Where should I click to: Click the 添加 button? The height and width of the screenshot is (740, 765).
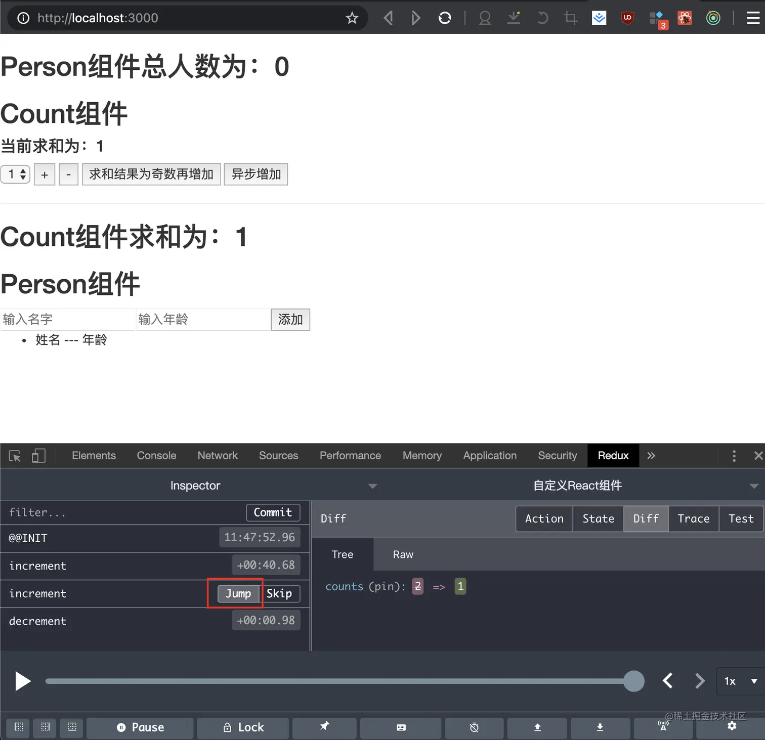[290, 320]
